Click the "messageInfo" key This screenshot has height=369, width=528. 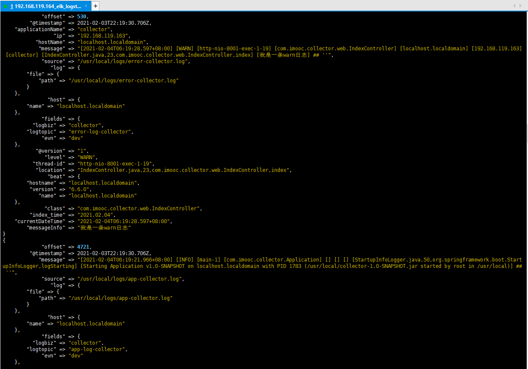46,228
